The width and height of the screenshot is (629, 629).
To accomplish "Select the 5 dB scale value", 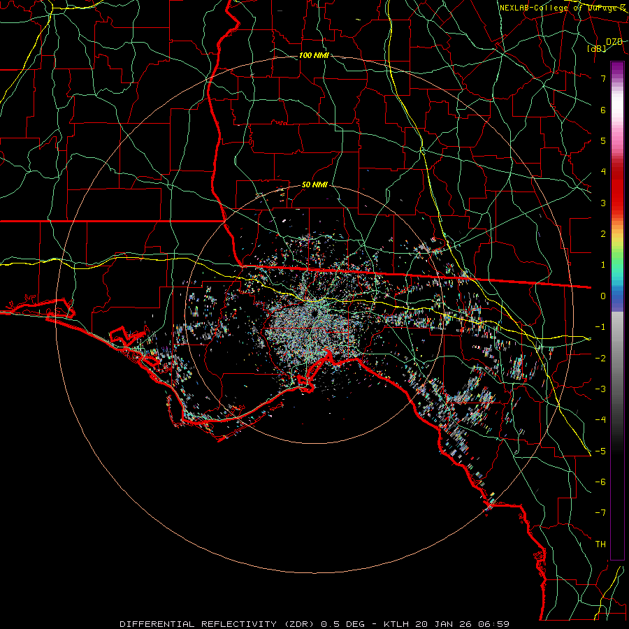I will [603, 140].
